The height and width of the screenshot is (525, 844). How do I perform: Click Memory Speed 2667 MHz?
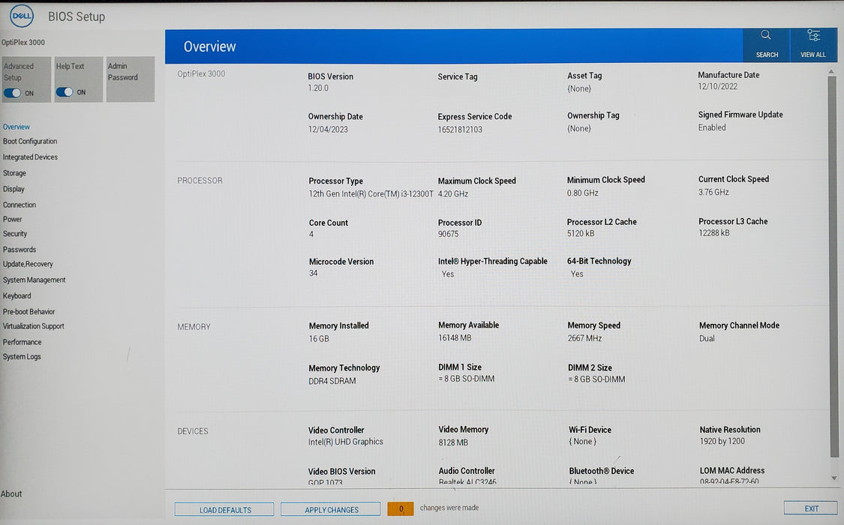584,338
